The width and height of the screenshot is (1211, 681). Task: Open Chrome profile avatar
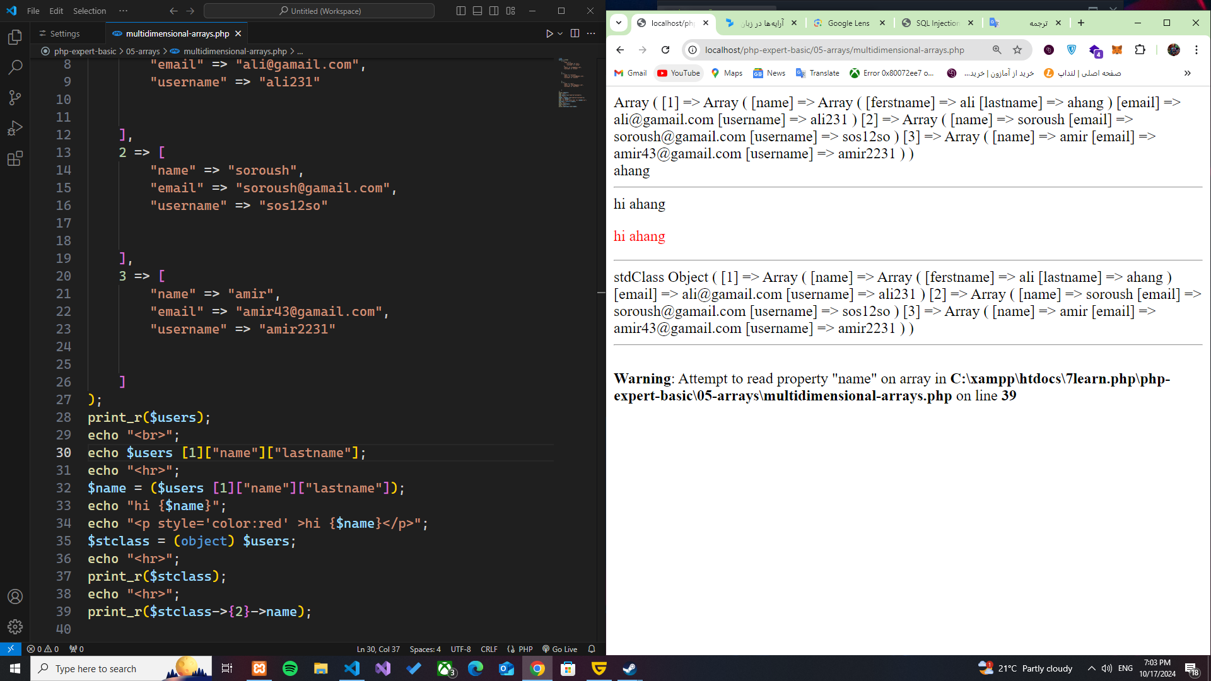pos(1174,50)
